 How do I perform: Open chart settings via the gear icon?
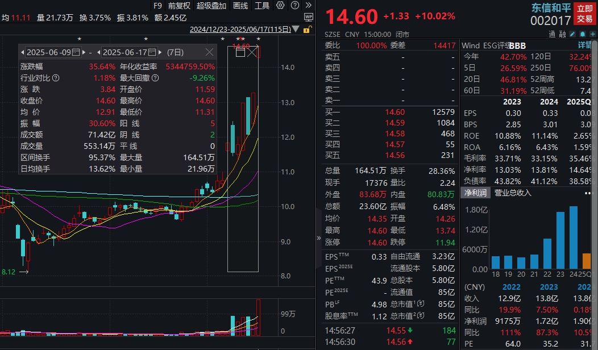pos(280,5)
